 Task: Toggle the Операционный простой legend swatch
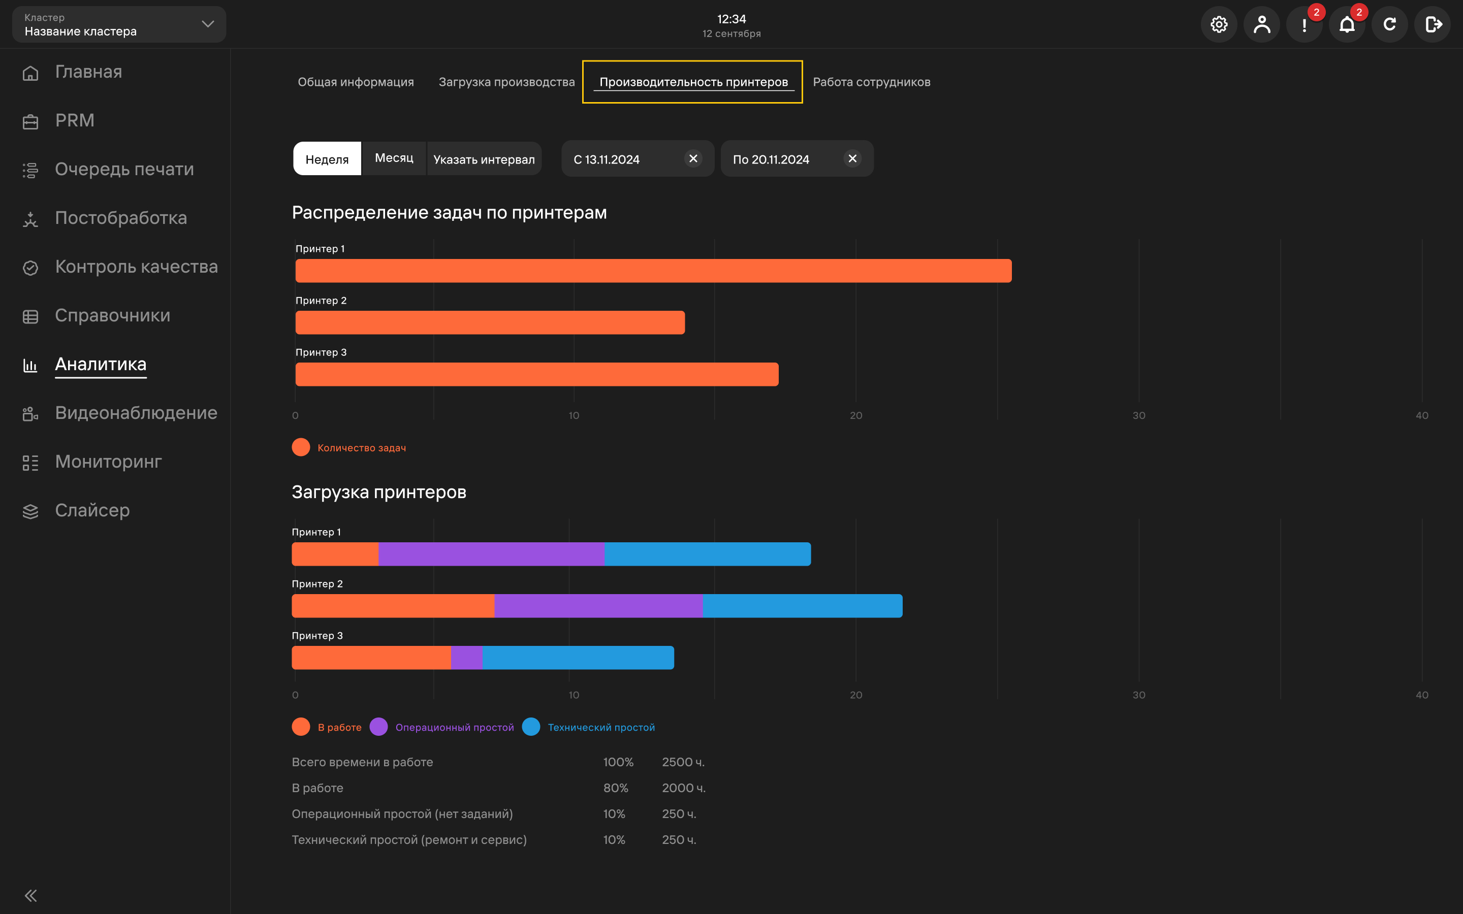[378, 727]
